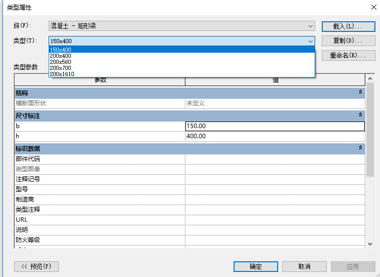
Task: Click the 类型注释 value cell
Action: click(x=275, y=210)
